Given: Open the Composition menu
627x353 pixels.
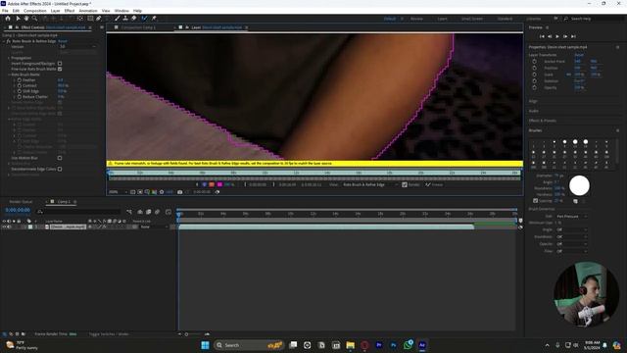Looking at the screenshot, I should tap(35, 11).
